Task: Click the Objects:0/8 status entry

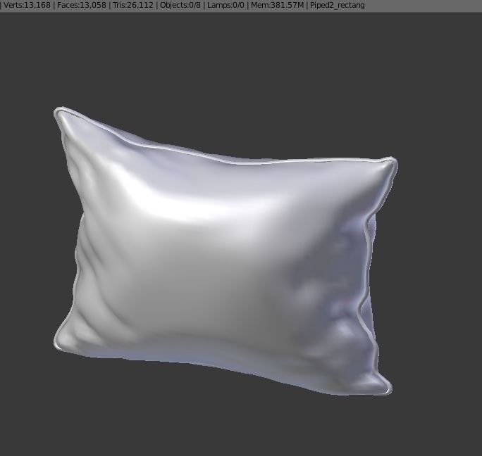Action: (180, 5)
